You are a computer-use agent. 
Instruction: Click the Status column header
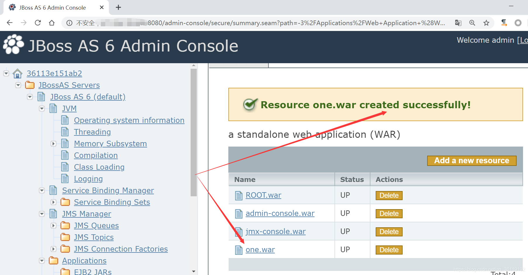point(352,179)
